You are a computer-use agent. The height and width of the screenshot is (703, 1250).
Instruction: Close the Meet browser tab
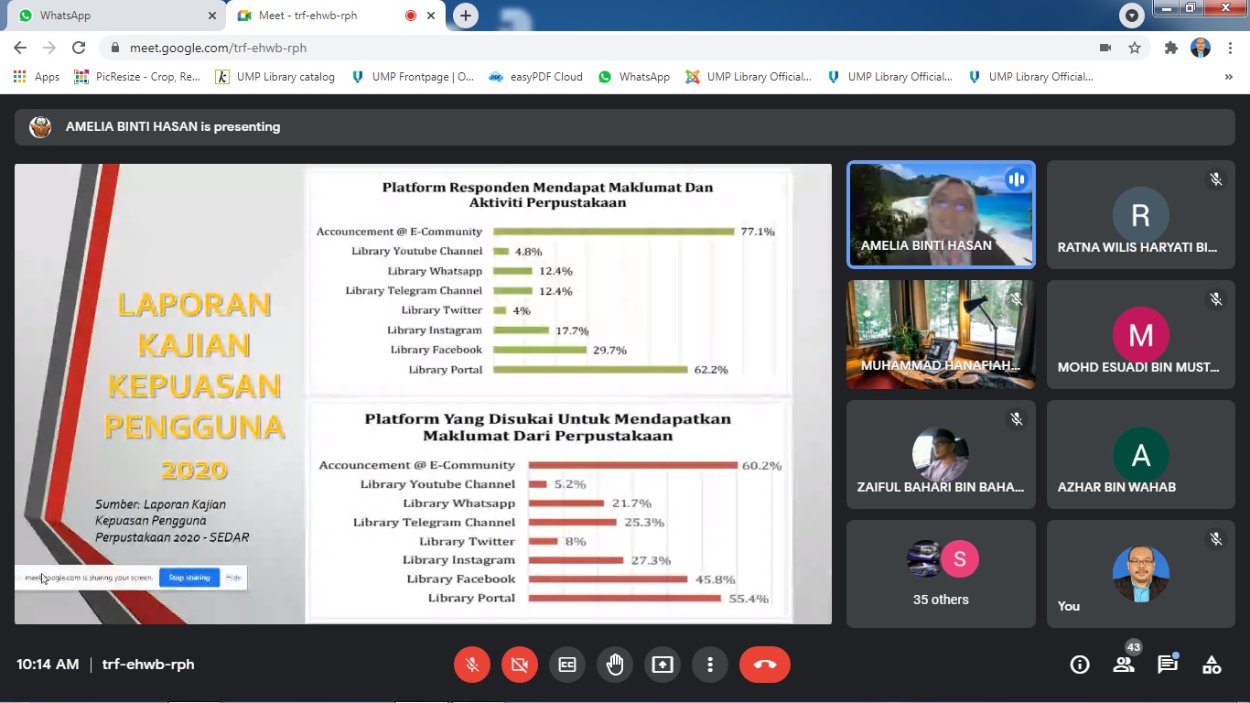[x=431, y=16]
